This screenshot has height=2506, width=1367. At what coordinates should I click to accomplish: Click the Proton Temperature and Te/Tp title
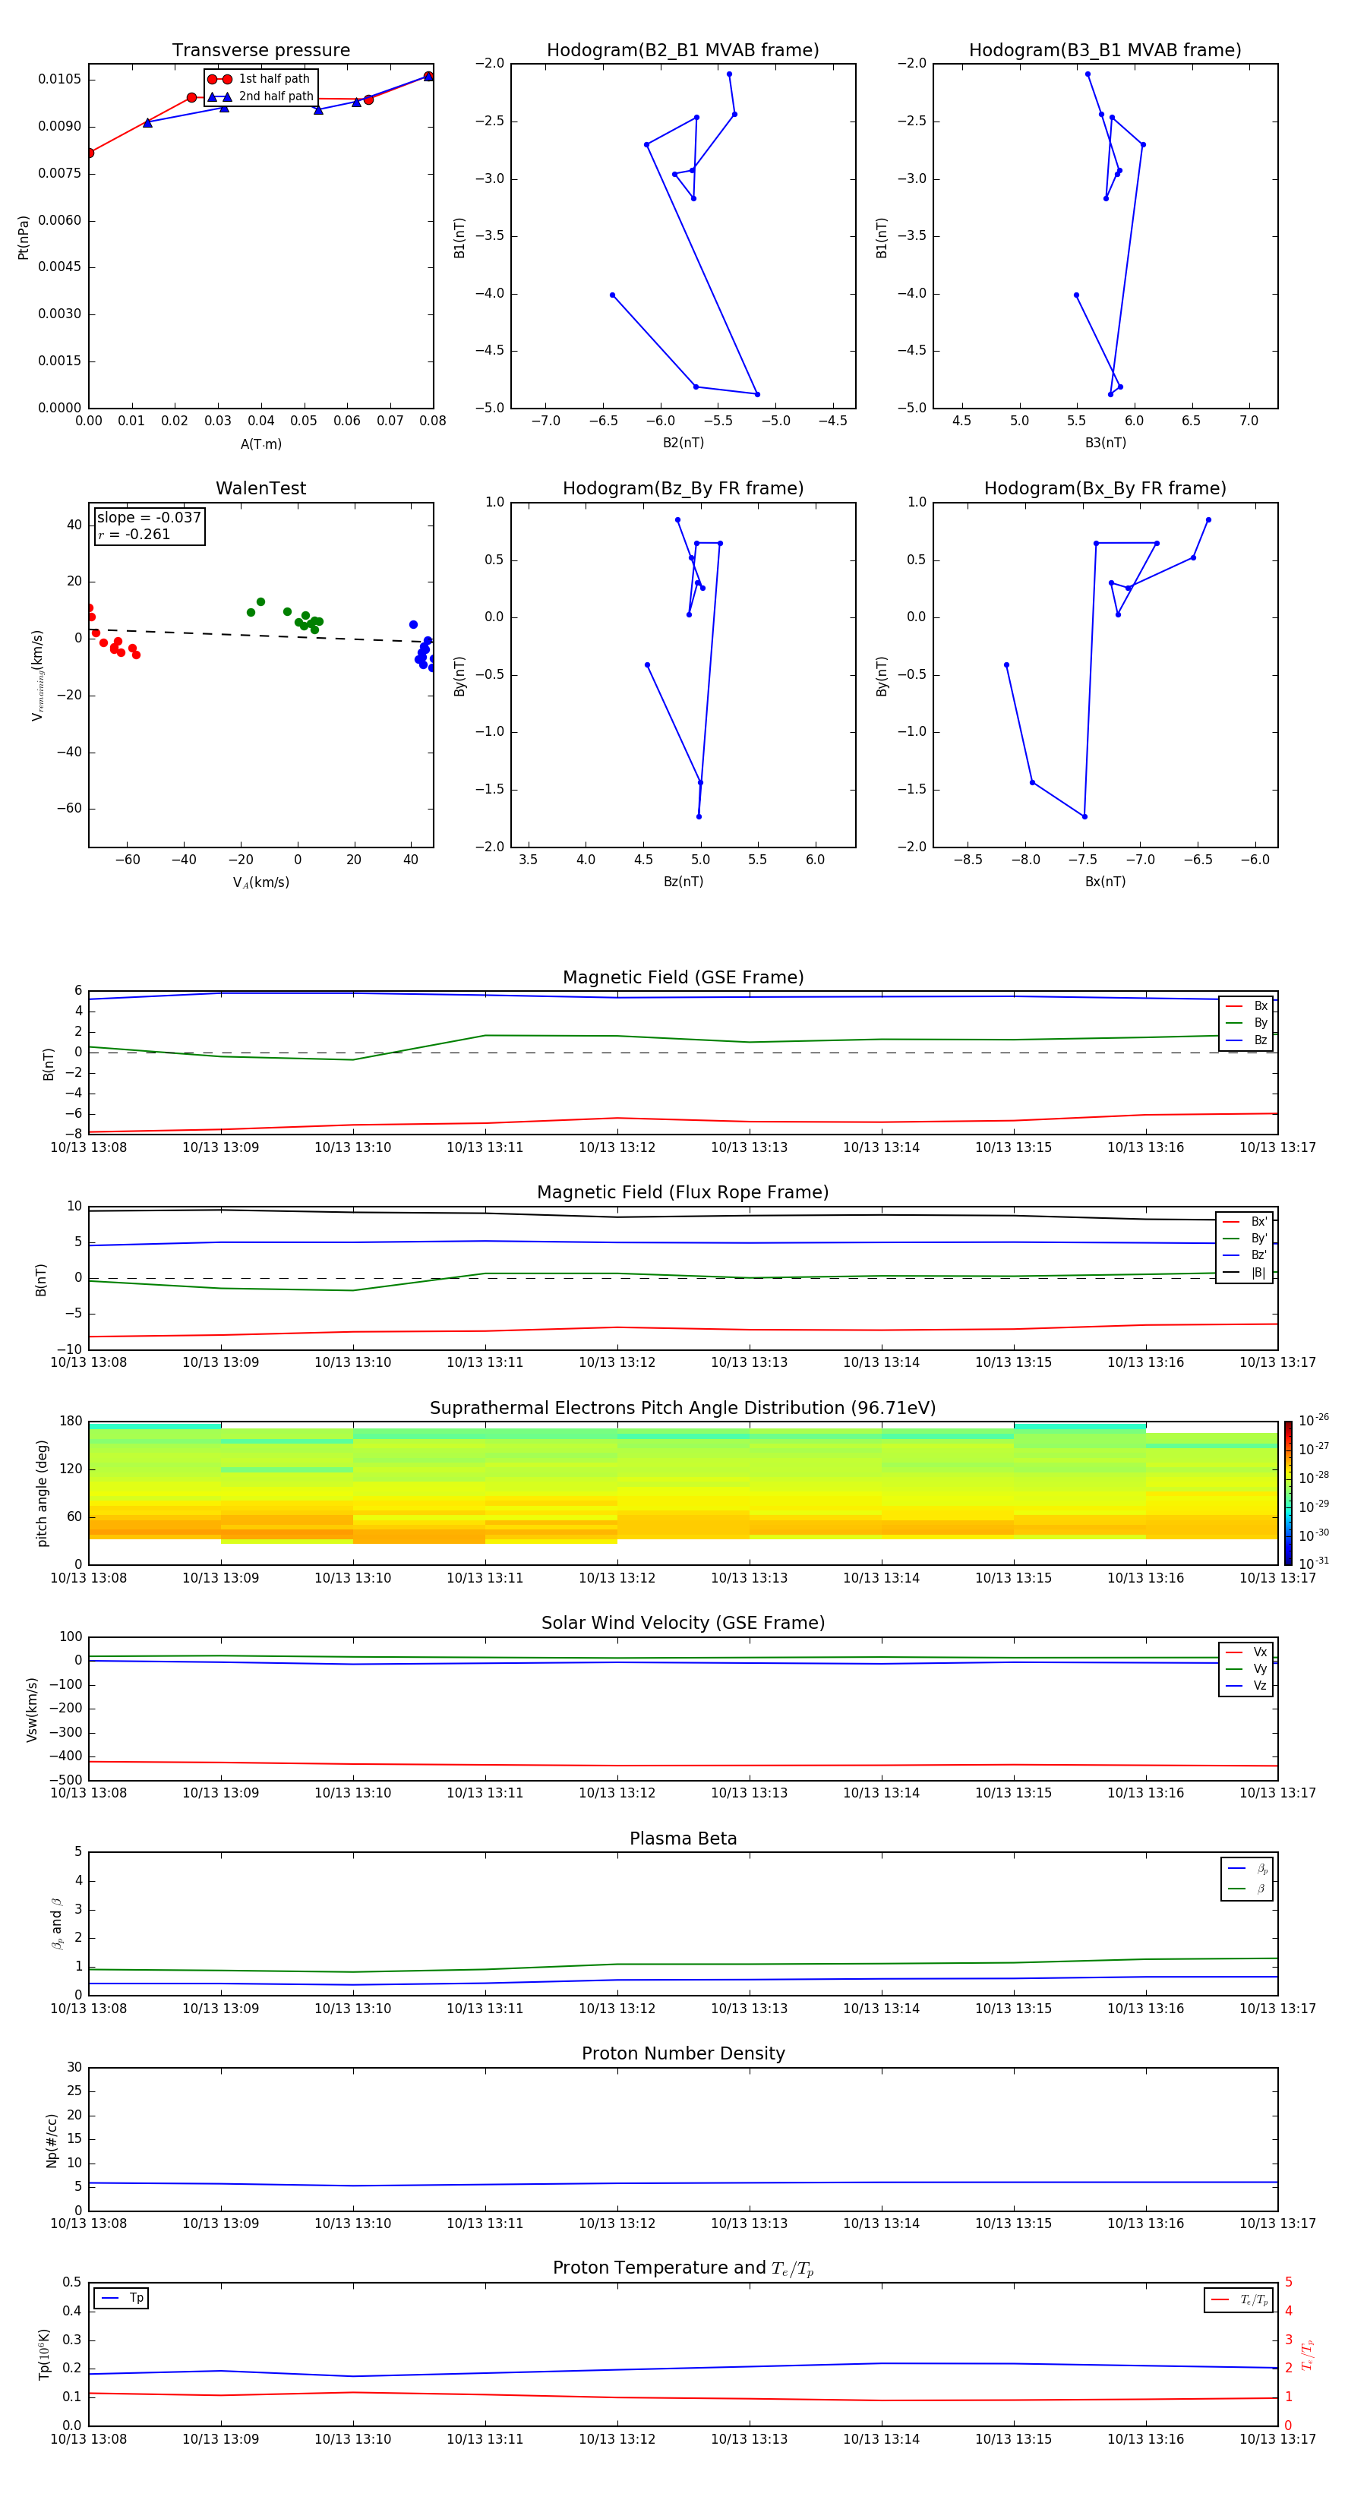coord(683,2268)
